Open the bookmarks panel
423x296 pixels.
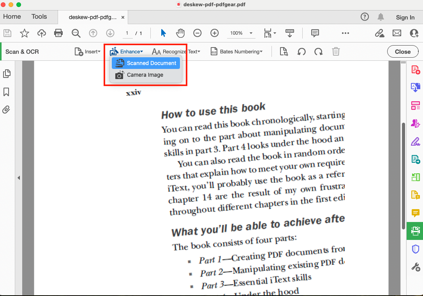click(x=6, y=92)
